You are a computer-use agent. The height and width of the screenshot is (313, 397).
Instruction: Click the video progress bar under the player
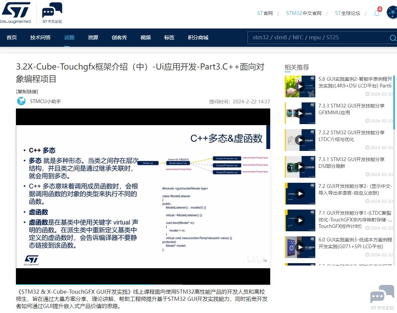point(143,285)
